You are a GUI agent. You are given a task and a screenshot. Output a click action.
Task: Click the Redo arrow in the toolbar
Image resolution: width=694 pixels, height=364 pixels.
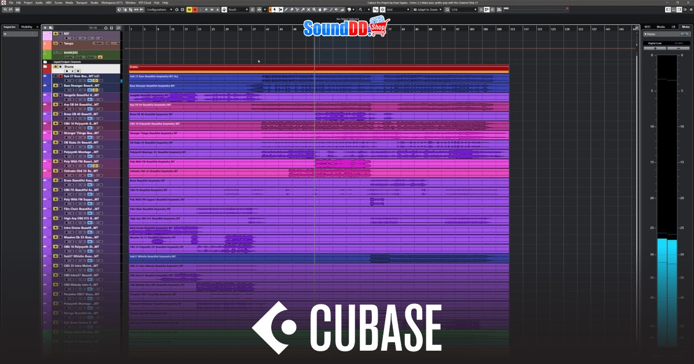[11, 10]
